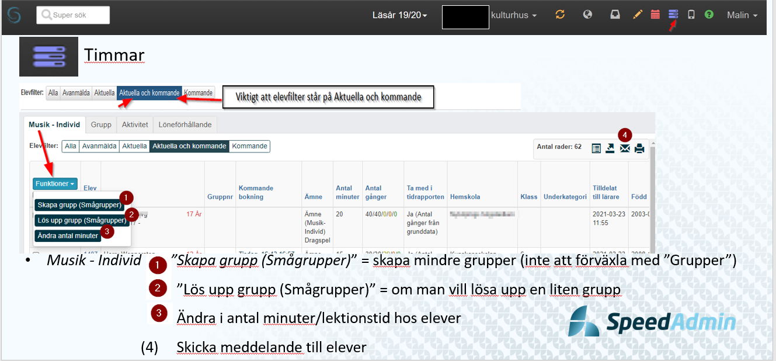
Task: Click the large Timmar icon beside the heading
Action: [x=48, y=57]
